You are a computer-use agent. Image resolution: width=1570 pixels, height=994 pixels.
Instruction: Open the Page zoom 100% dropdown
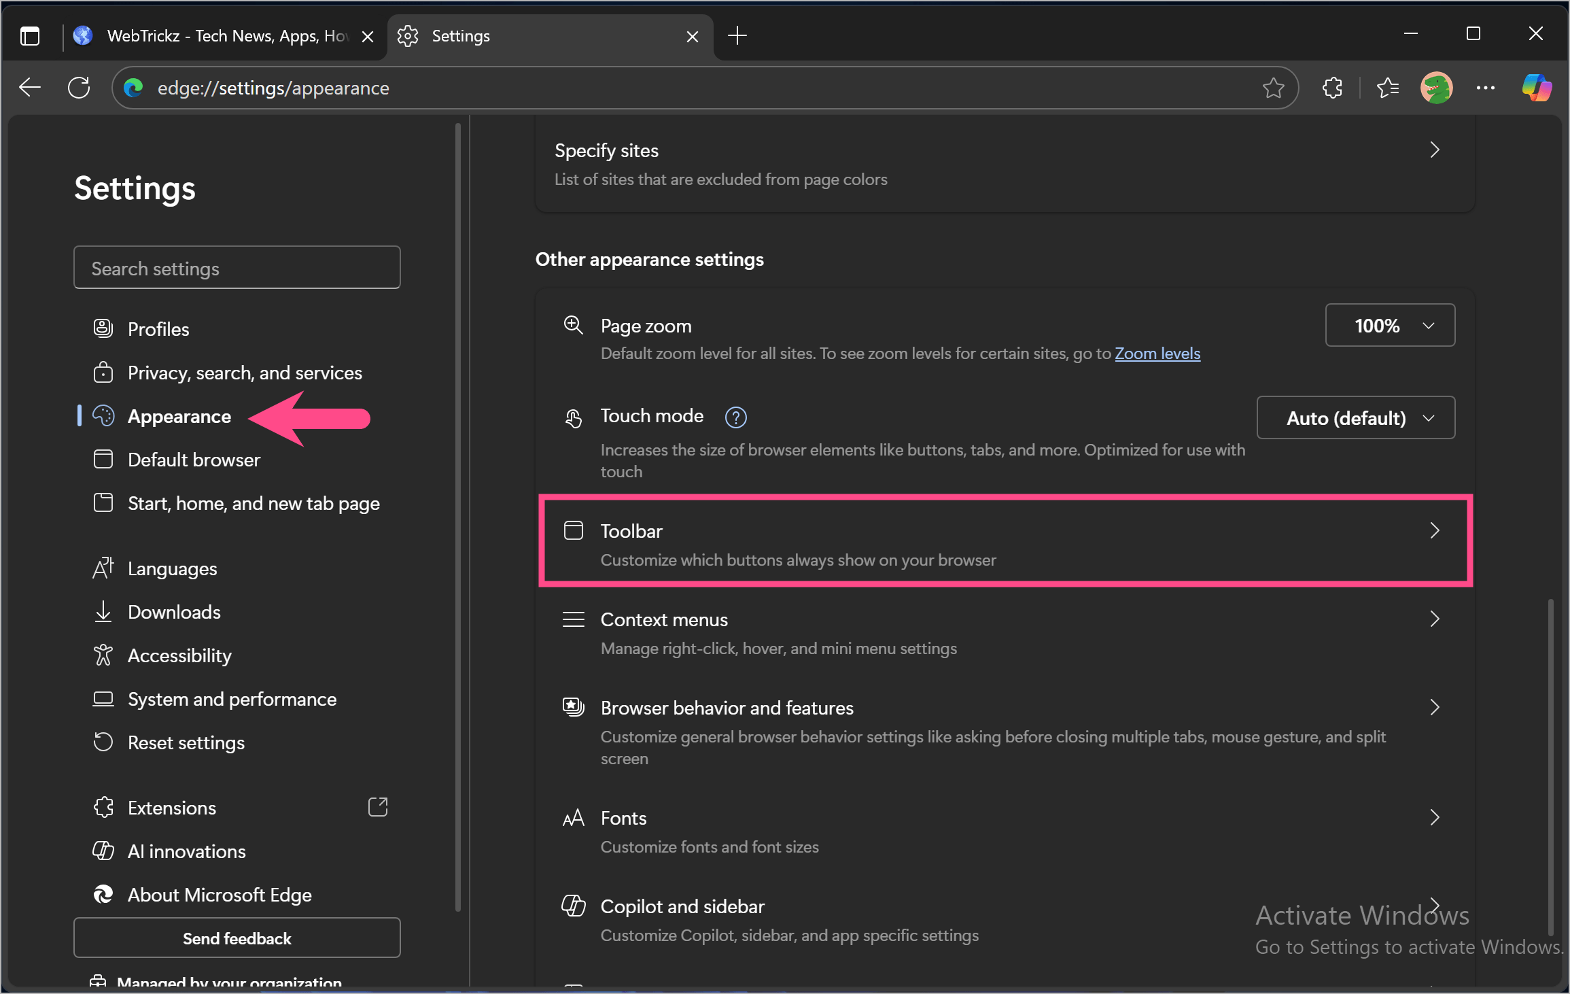[x=1389, y=325]
